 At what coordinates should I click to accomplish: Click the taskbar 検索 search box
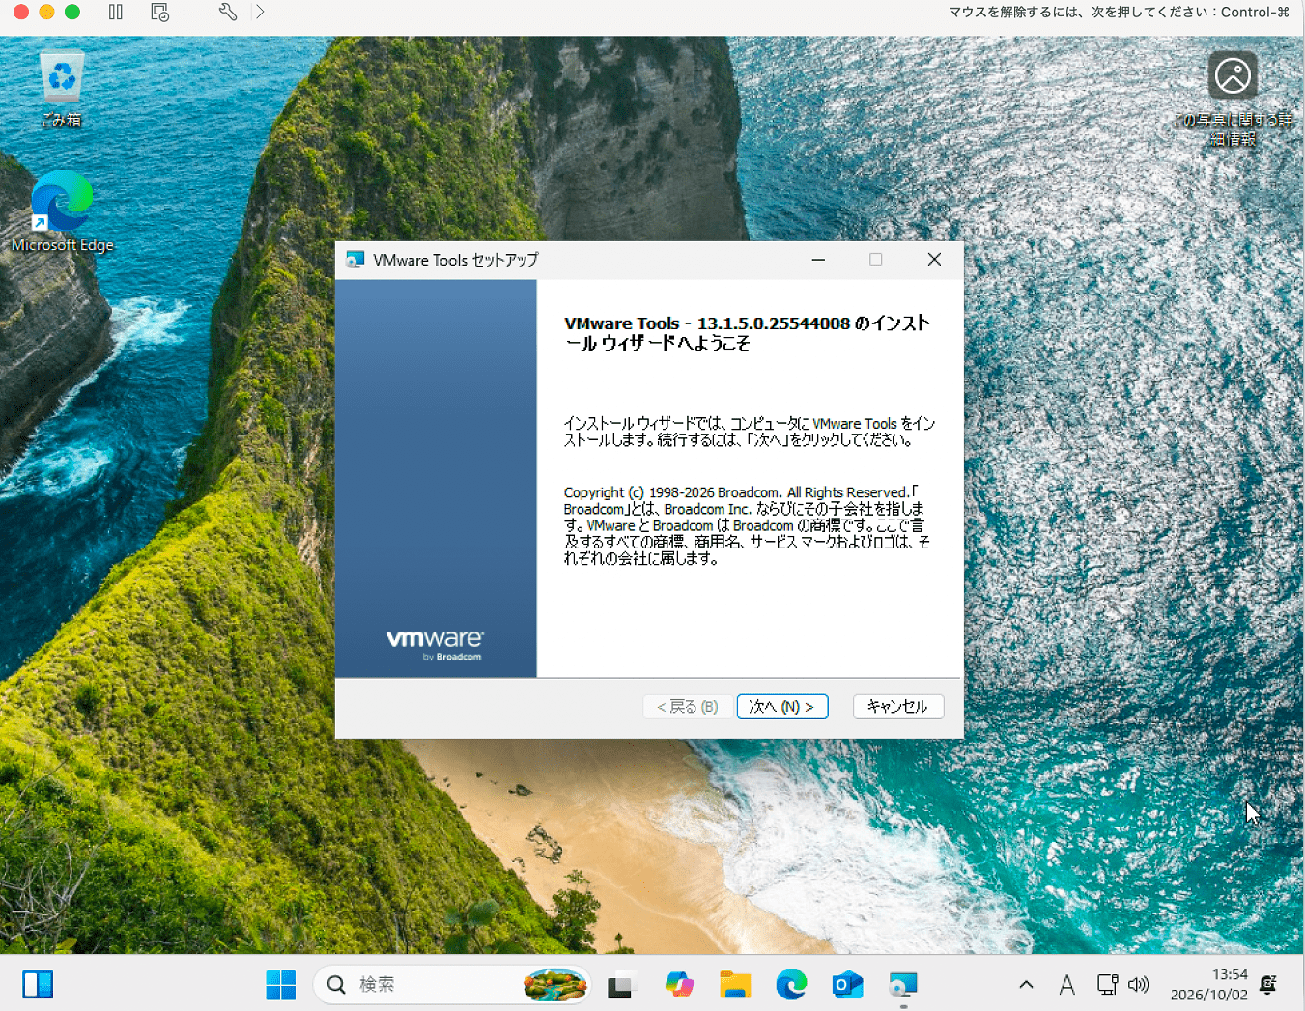(451, 985)
